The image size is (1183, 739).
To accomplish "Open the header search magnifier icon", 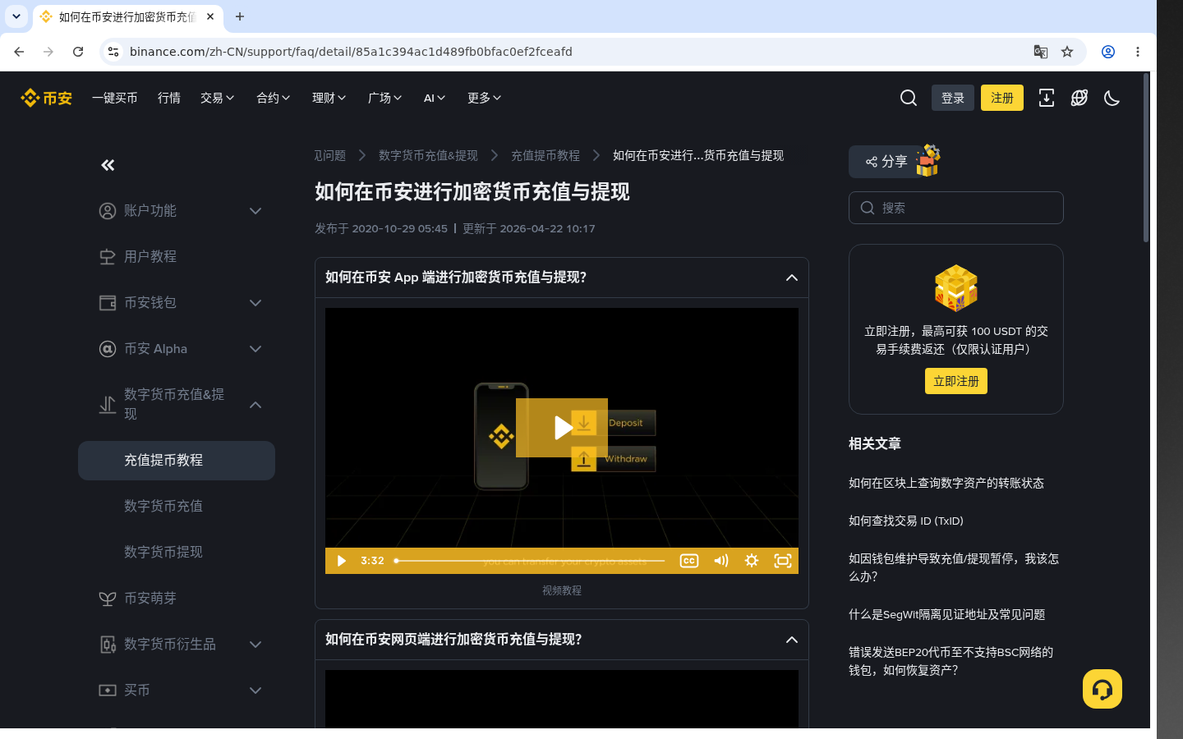I will pos(909,98).
